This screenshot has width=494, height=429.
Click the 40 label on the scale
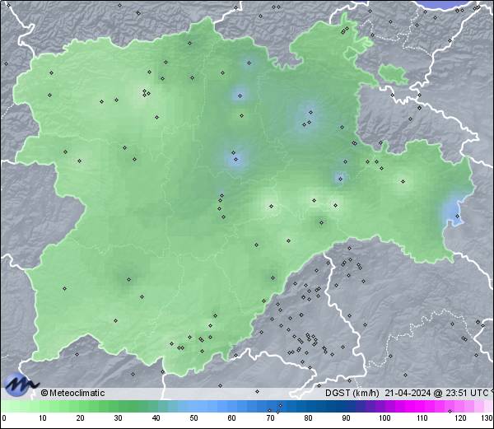(156, 418)
